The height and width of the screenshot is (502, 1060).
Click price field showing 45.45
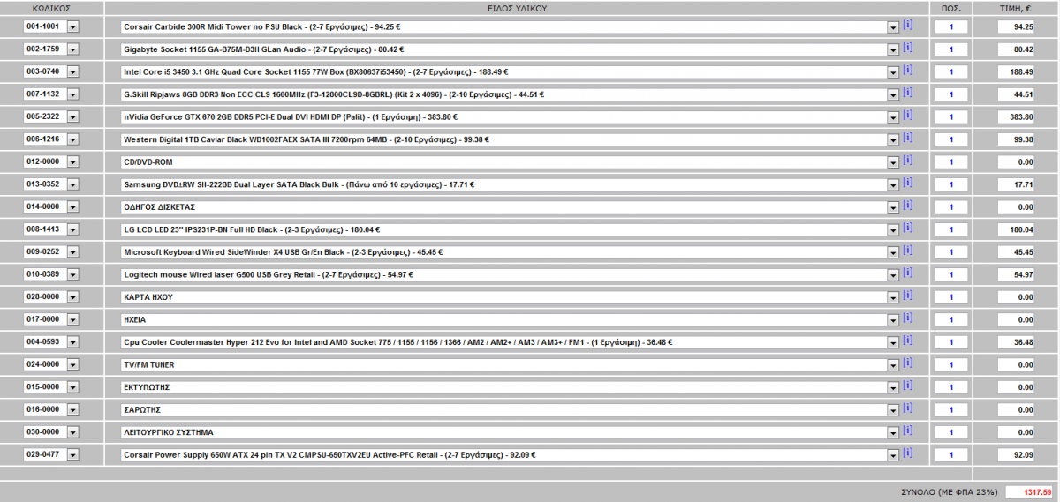pyautogui.click(x=1017, y=252)
